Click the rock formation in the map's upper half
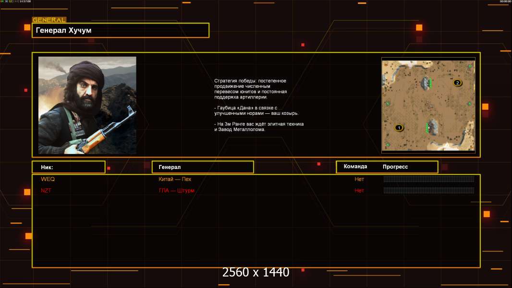This screenshot has height=288, width=512. [x=426, y=83]
